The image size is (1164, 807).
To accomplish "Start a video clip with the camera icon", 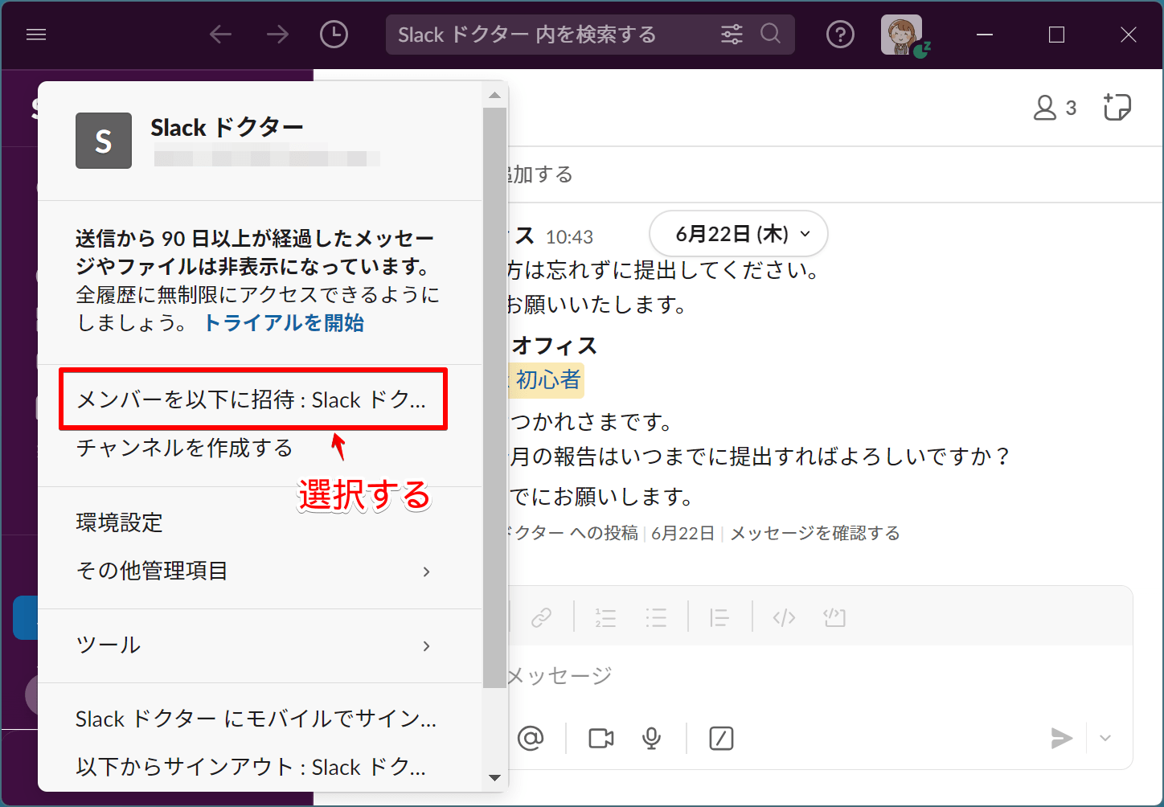I will pos(600,738).
